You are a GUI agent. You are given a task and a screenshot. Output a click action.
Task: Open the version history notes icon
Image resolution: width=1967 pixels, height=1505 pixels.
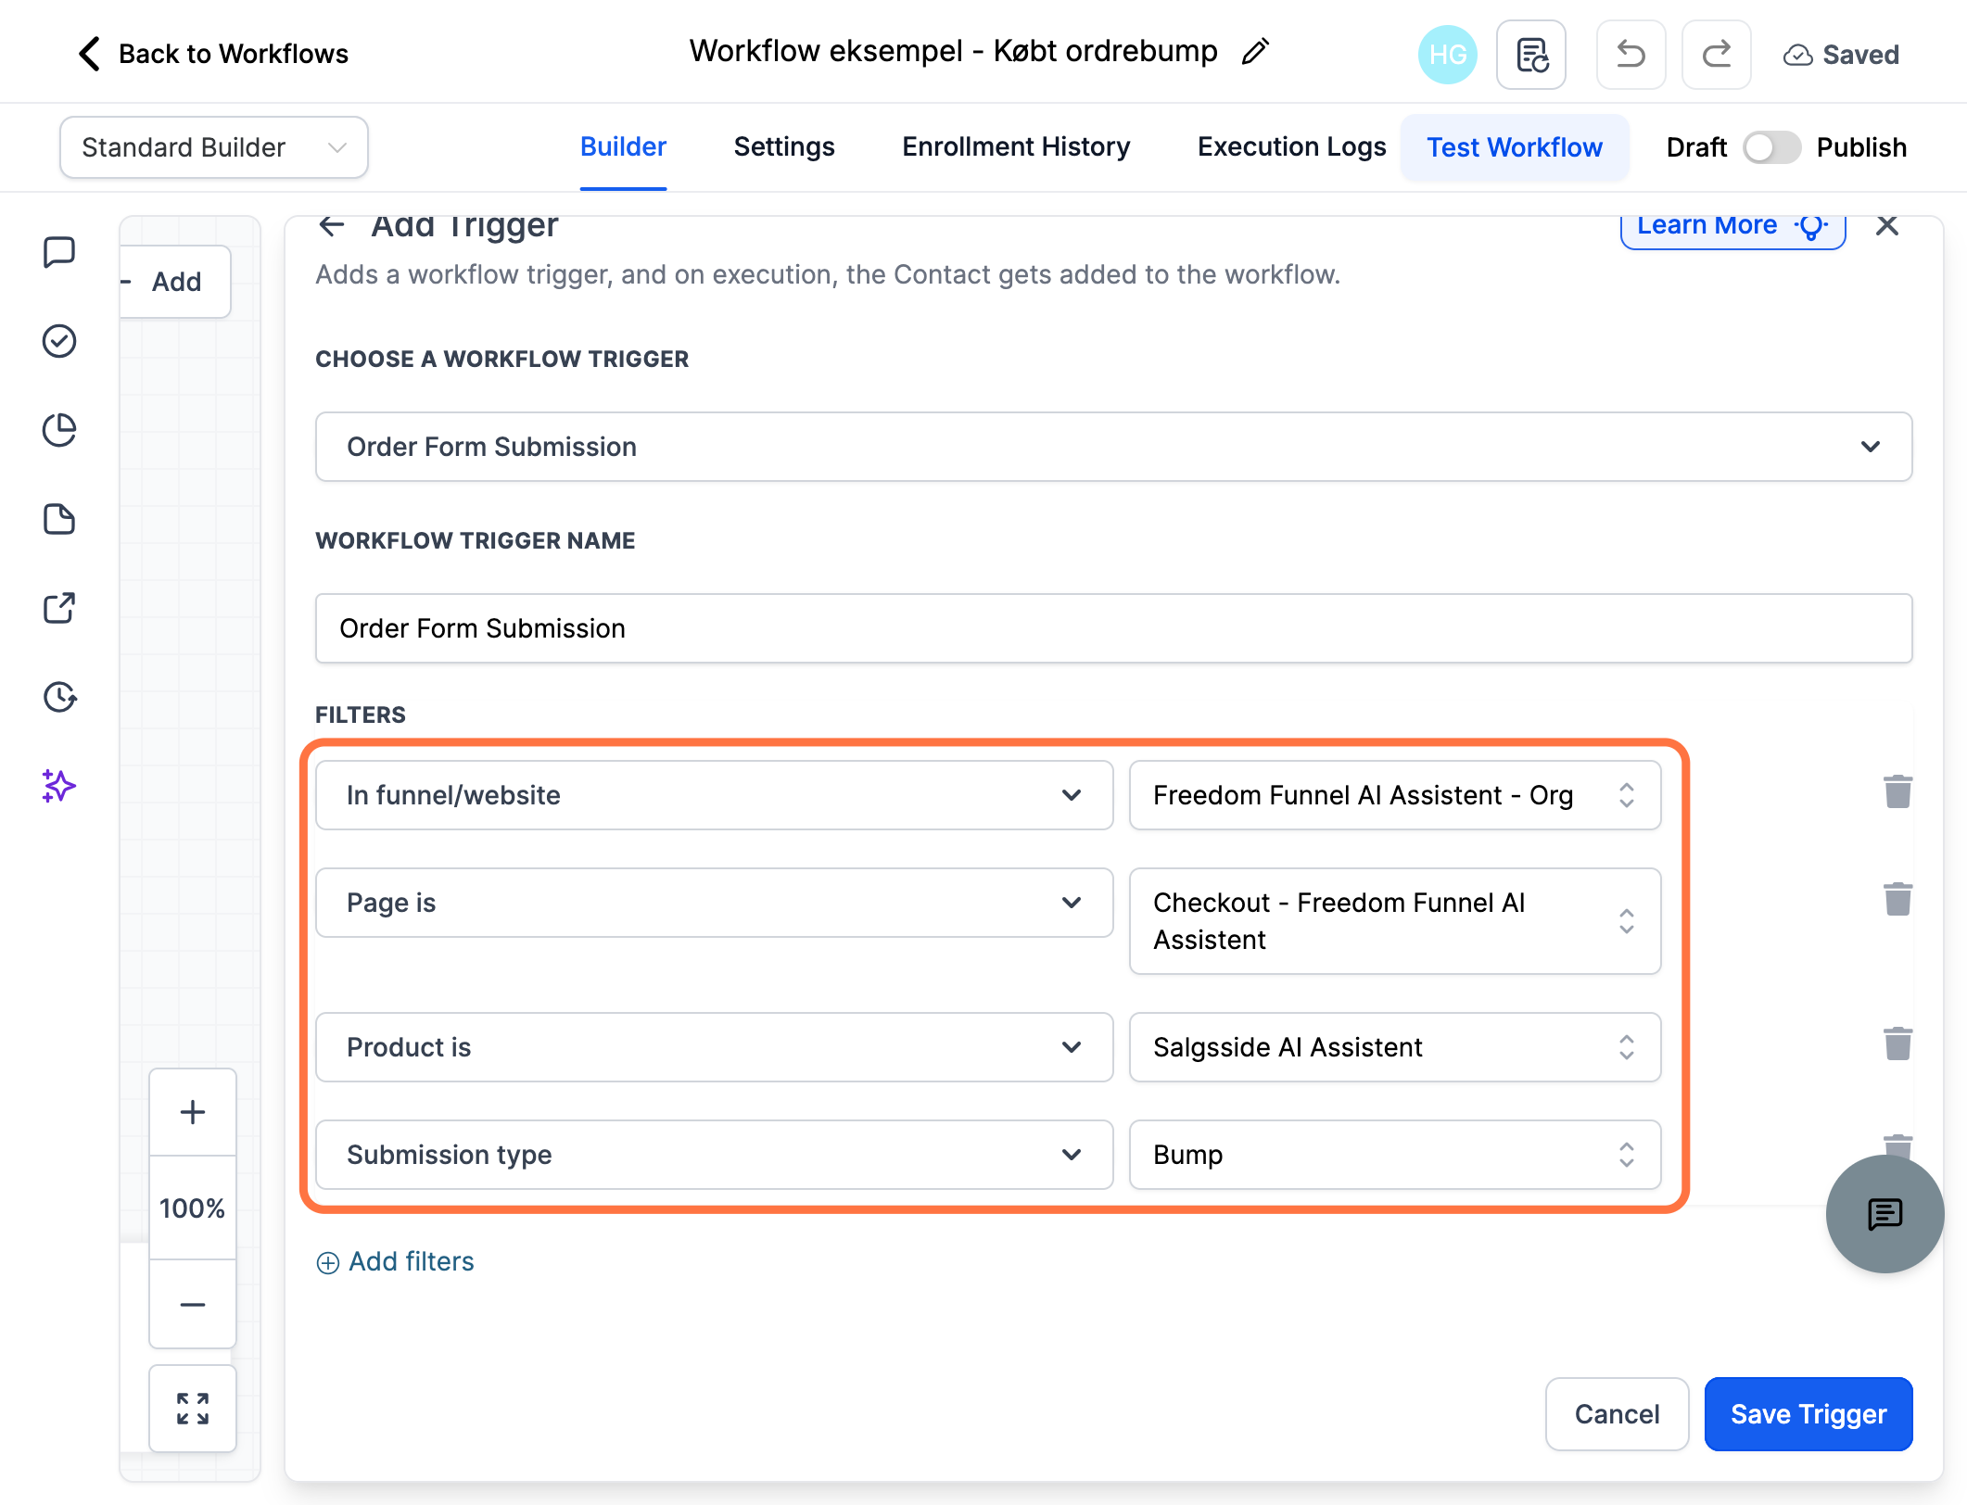[x=1531, y=55]
